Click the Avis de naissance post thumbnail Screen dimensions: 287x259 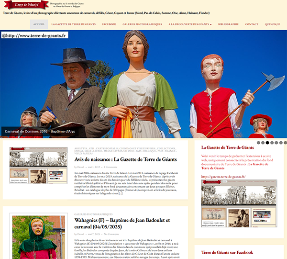[39, 165]
